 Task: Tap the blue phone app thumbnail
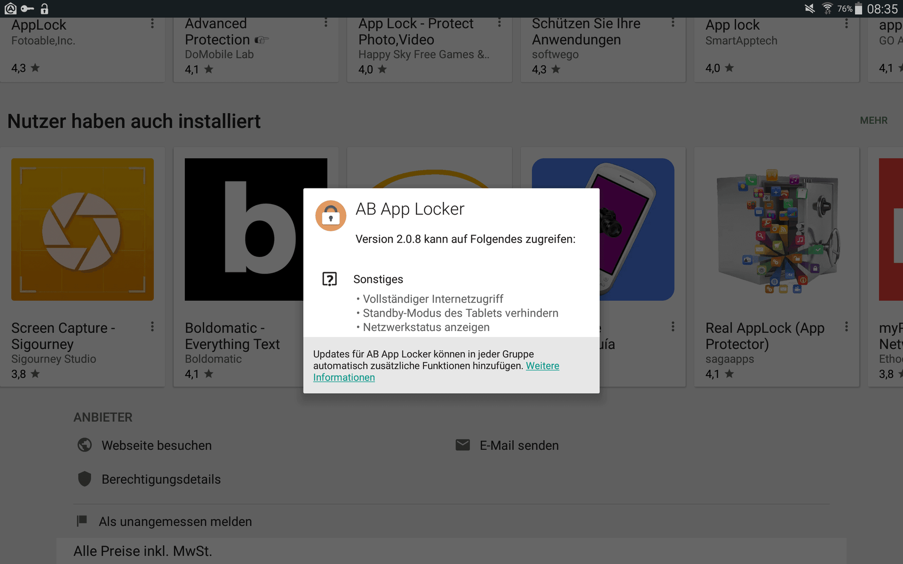[637, 229]
